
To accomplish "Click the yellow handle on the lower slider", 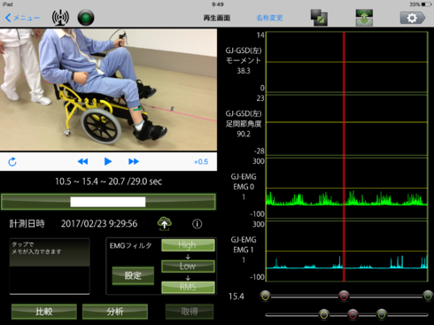I will point(324,314).
